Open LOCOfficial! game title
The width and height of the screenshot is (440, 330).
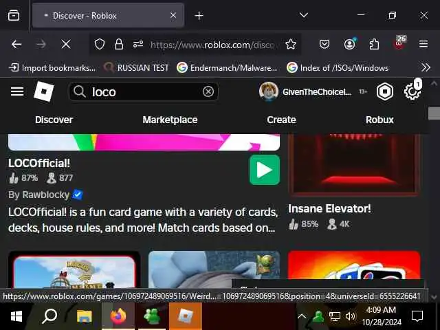click(x=39, y=164)
